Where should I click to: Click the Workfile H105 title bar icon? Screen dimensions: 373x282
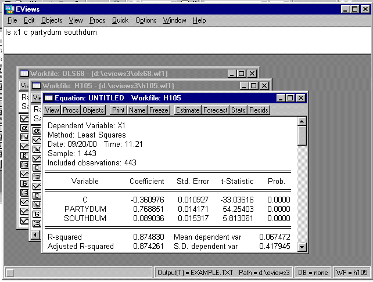tap(36, 86)
